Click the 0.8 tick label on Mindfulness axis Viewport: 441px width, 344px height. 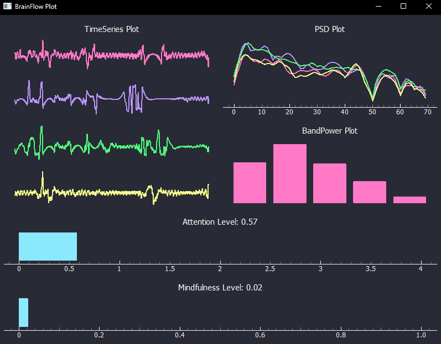(341, 335)
